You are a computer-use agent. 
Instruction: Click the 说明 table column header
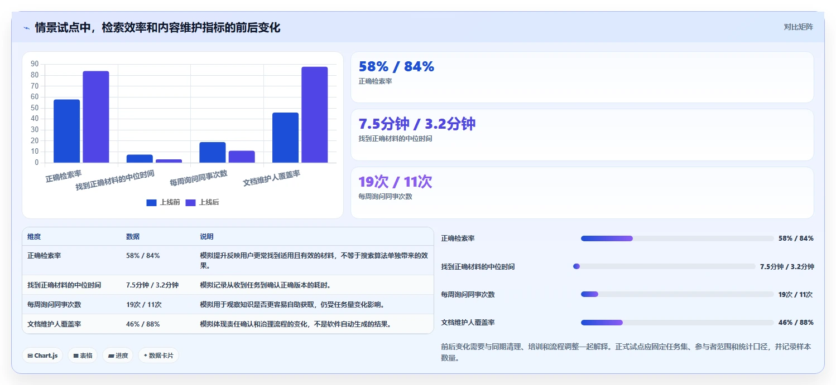pos(206,237)
